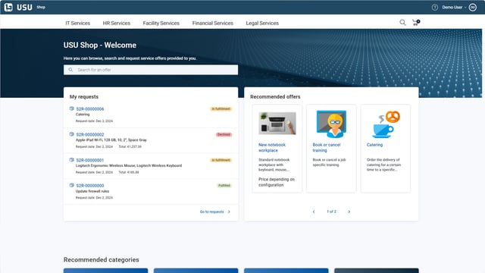The height and width of the screenshot is (273, 485).
Task: Open request S2R-00000000
Action: 90,186
